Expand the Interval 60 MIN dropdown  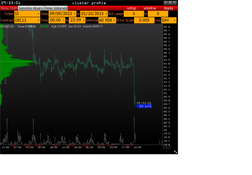pos(107,20)
